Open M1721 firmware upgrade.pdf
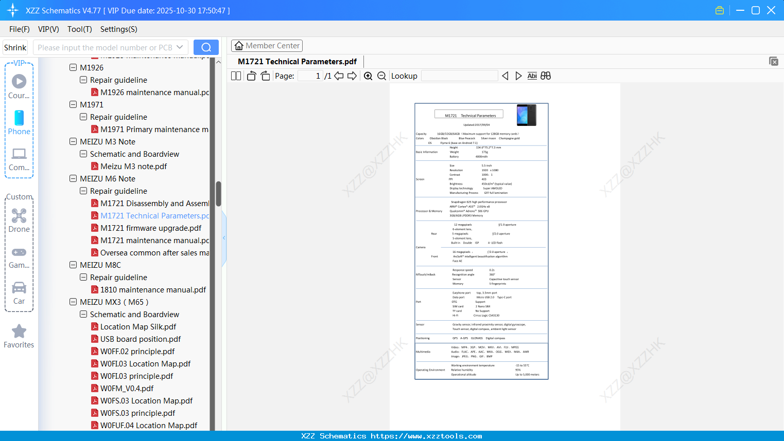The height and width of the screenshot is (441, 784). pyautogui.click(x=146, y=228)
